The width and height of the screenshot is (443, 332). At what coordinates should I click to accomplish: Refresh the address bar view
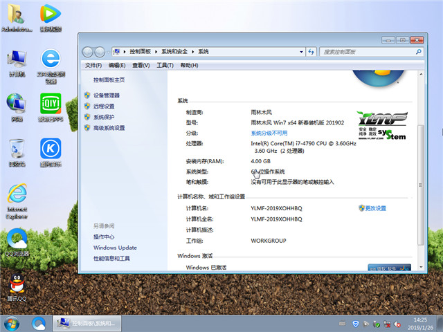[311, 52]
